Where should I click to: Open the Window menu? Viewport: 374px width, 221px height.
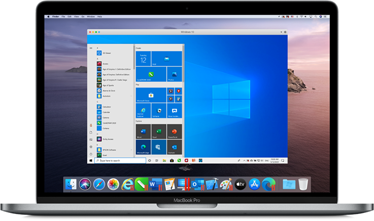(x=91, y=17)
